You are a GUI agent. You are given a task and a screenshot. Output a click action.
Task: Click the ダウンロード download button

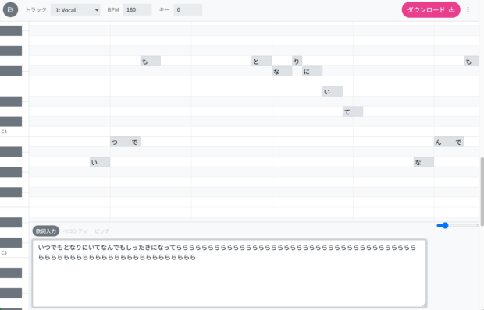[x=431, y=10]
